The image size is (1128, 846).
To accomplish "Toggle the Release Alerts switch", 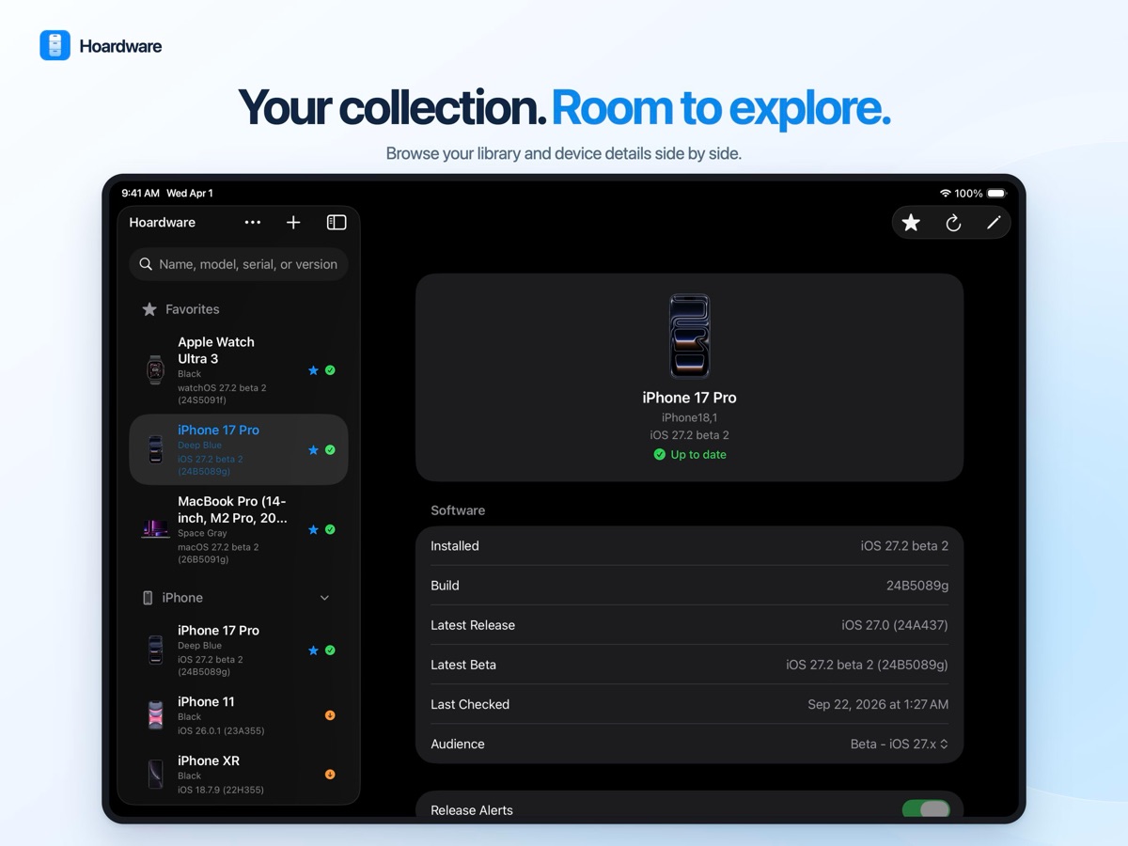I will 926,809.
